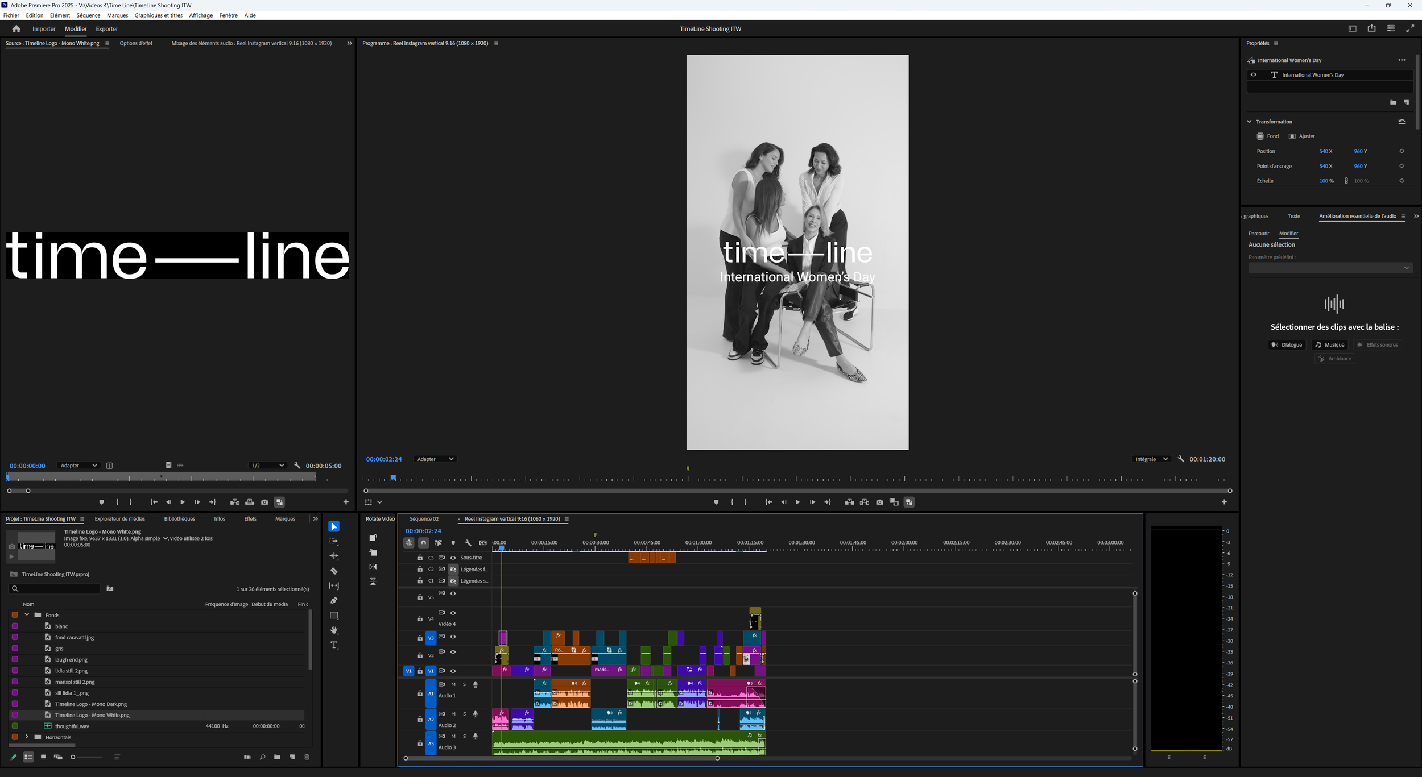Show more Source panel tabs chevron
The image size is (1422, 777).
pyautogui.click(x=349, y=43)
